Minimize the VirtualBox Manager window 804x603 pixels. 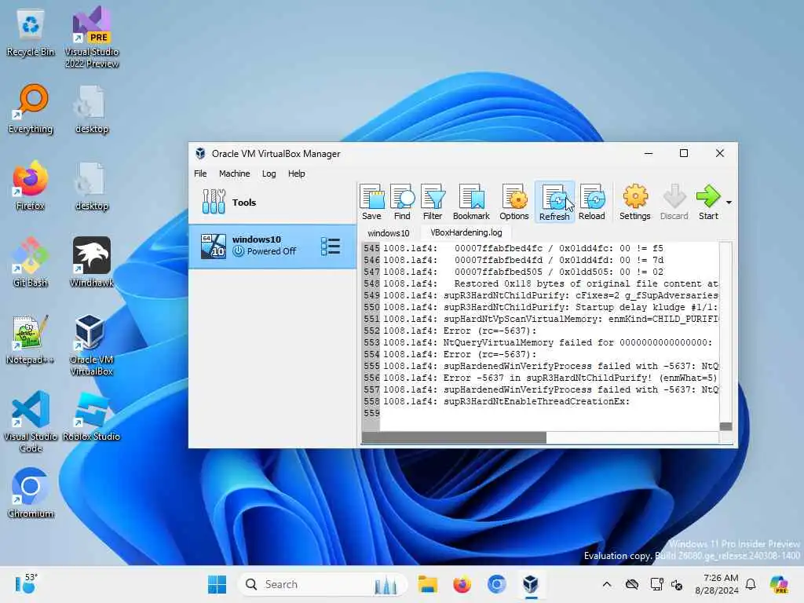[x=648, y=153]
